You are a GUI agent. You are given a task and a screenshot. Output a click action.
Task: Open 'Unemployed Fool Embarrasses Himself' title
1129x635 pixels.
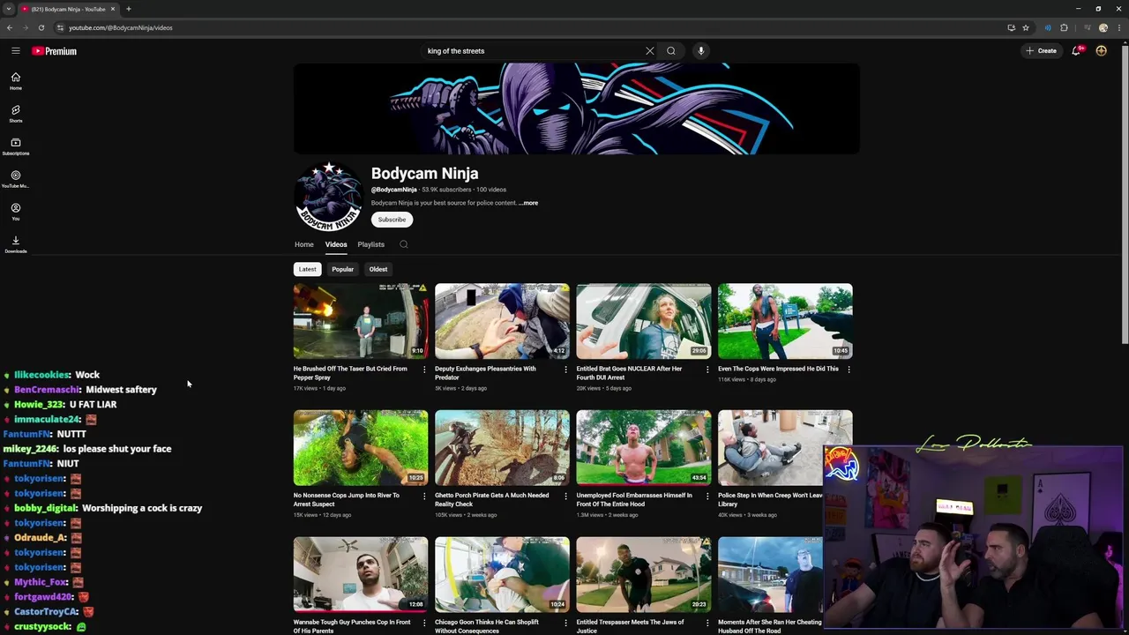click(x=634, y=499)
